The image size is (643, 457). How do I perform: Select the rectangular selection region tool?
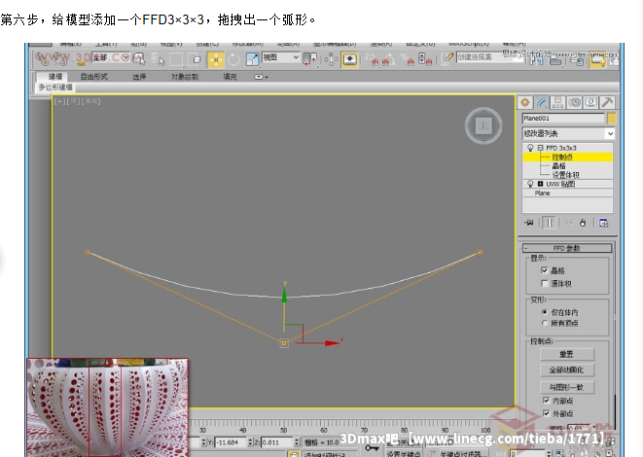pos(176,59)
